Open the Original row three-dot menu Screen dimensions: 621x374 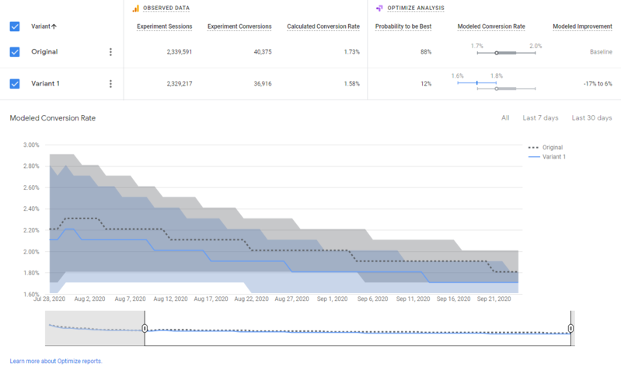pyautogui.click(x=110, y=52)
